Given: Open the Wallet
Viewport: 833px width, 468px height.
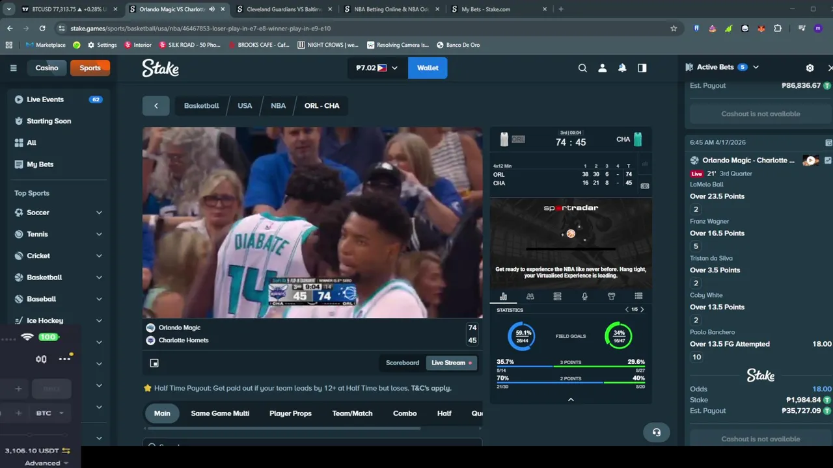Looking at the screenshot, I should [x=428, y=68].
